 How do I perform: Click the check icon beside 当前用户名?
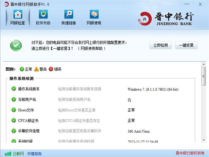pyautogui.click(x=14, y=99)
